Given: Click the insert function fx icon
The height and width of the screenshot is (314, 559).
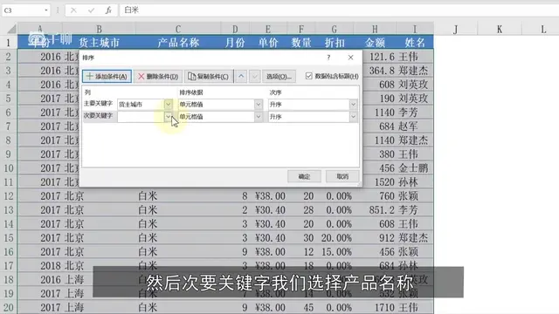Looking at the screenshot, I should point(108,10).
